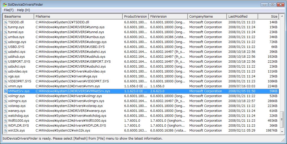Click the file icon for usbuhci.sys
The height and width of the screenshot is (144, 287).
pyautogui.click(x=5, y=67)
